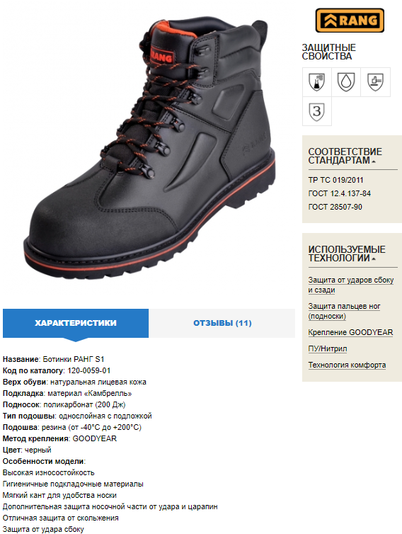Collapse the Соответствие стандартам section arrow

click(374, 161)
